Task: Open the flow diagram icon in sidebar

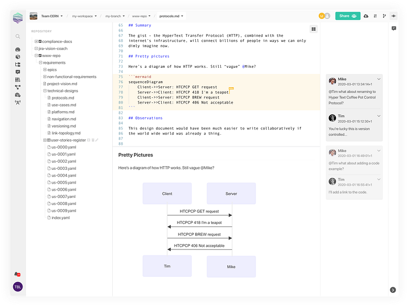Action: 18,87
